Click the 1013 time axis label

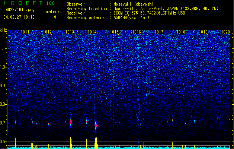[70, 32]
